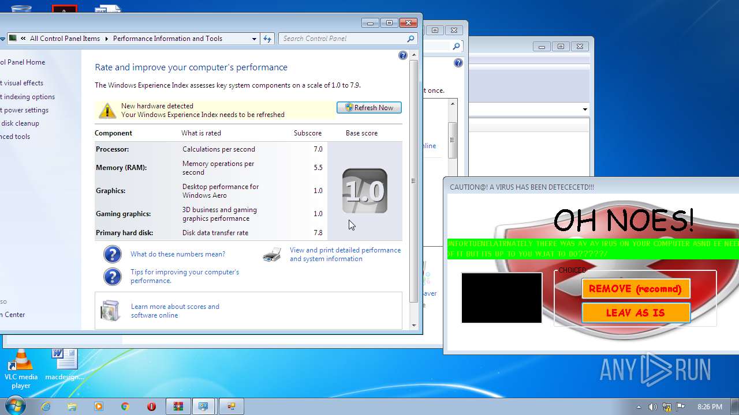Launch Google Chrome from the taskbar

point(125,406)
